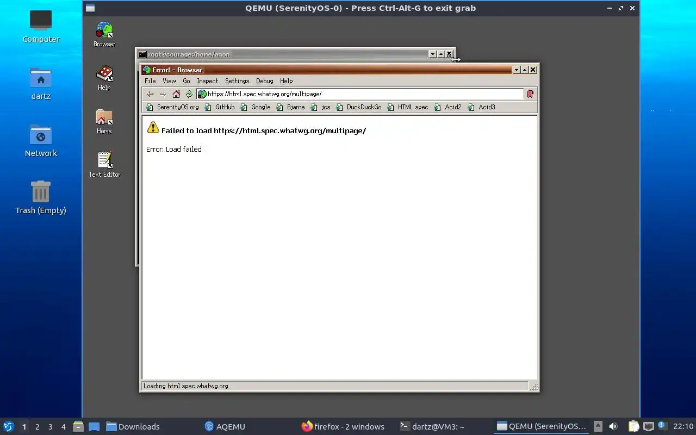
Task: Click the clipboard icon in the system tray
Action: pyautogui.click(x=634, y=426)
